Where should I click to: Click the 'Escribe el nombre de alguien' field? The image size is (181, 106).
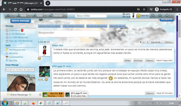(x=20, y=70)
